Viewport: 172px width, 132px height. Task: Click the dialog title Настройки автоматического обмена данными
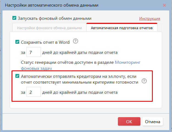(x=52, y=5)
